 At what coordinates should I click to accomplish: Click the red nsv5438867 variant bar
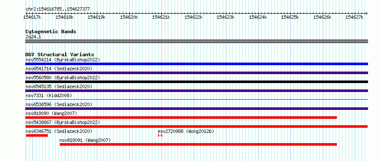(196, 126)
